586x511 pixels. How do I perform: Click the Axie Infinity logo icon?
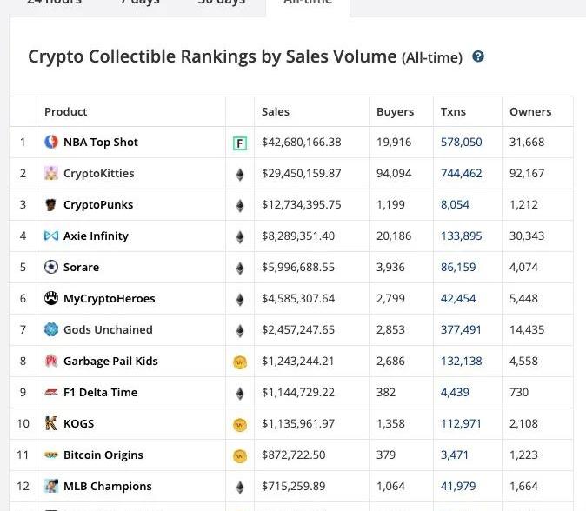tap(51, 236)
